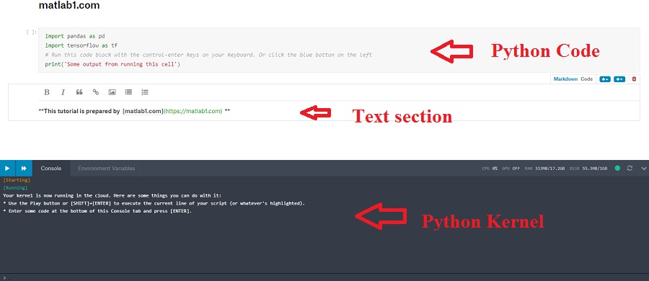Switch the cell type to Markdown
This screenshot has width=649, height=281.
click(x=565, y=79)
